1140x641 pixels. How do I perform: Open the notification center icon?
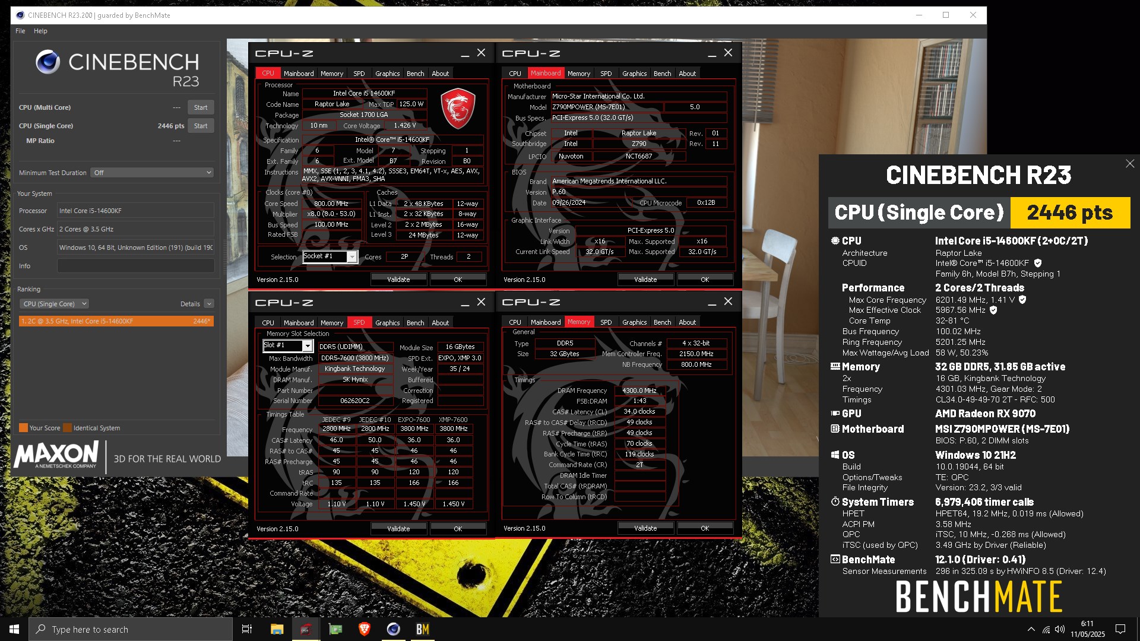coord(1120,629)
